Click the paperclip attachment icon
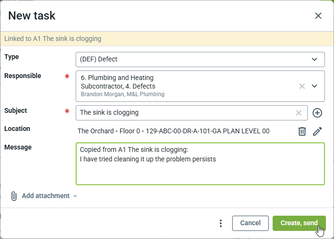The image size is (334, 239). click(14, 196)
